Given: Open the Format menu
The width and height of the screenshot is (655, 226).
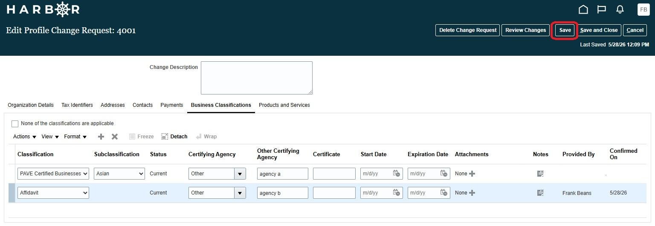Looking at the screenshot, I should [x=75, y=137].
